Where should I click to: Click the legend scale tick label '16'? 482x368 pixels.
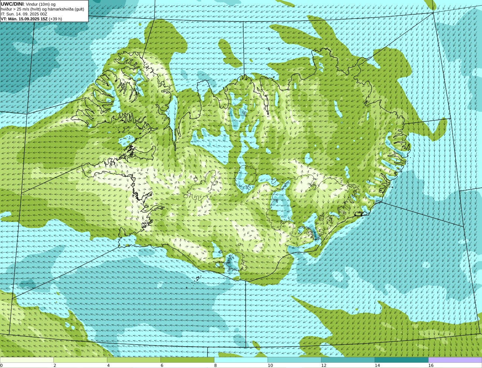tap(431, 365)
